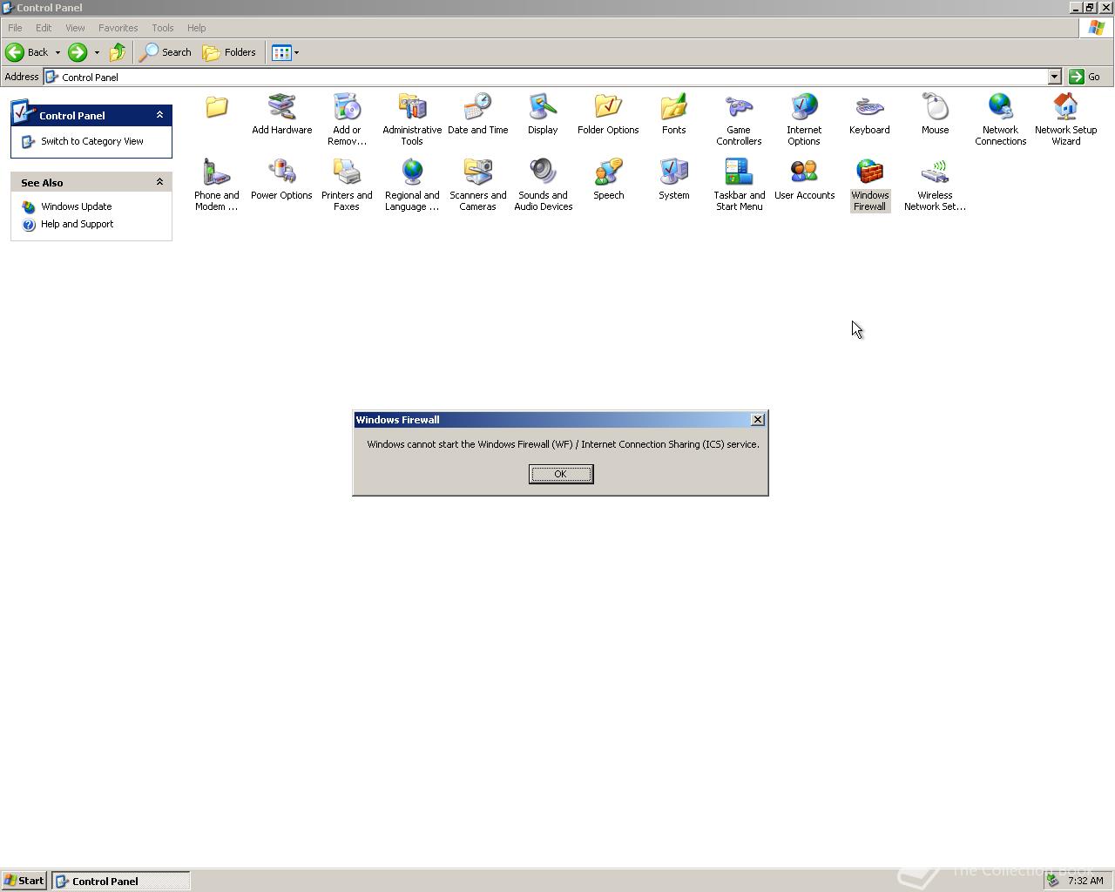This screenshot has height=892, width=1115.
Task: Open Folder Options
Action: [608, 115]
